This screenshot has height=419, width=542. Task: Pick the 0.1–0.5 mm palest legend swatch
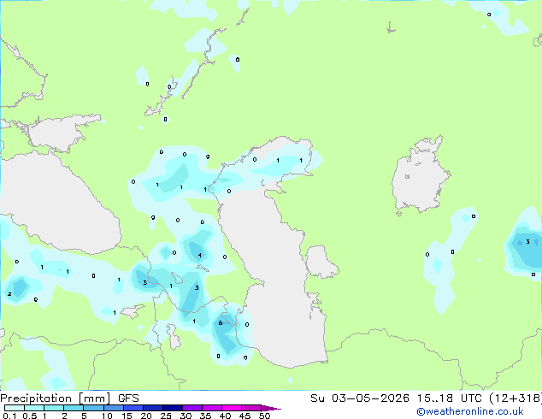click(x=15, y=408)
